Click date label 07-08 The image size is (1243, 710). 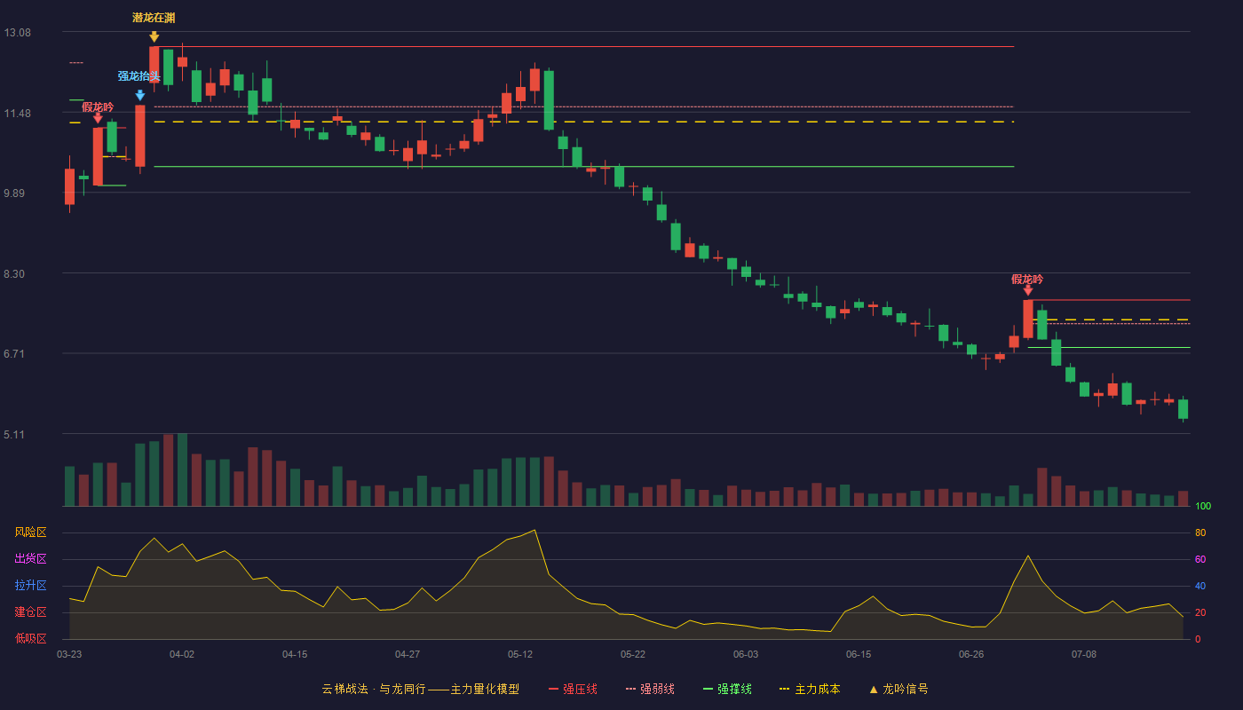(1084, 654)
